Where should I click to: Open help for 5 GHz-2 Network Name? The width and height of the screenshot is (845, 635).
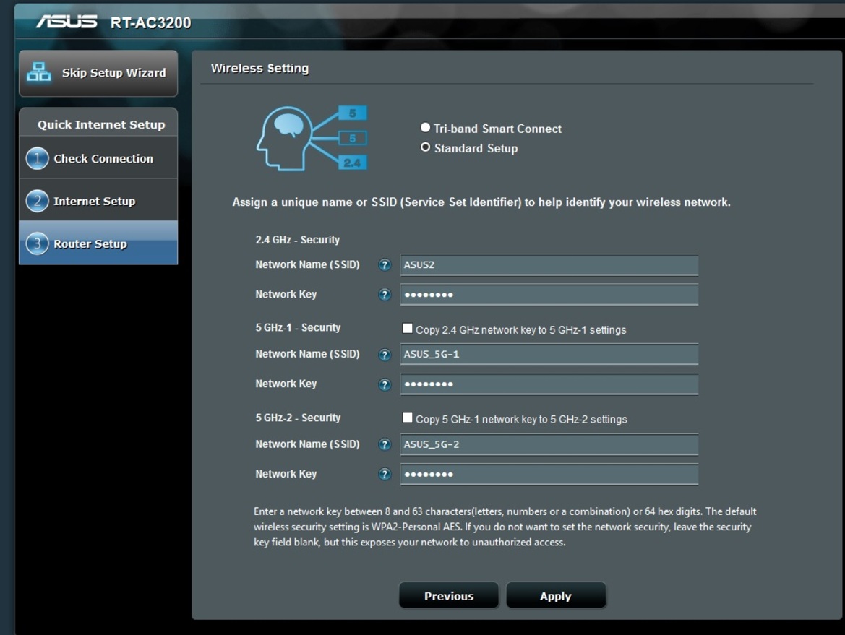point(385,444)
